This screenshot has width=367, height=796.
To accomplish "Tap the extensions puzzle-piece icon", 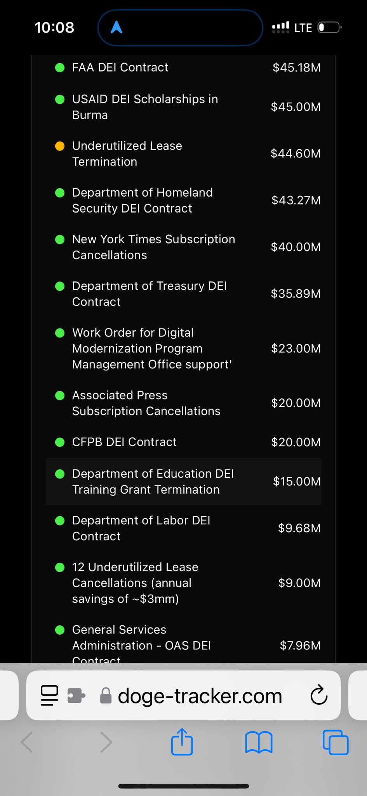I will (x=76, y=695).
